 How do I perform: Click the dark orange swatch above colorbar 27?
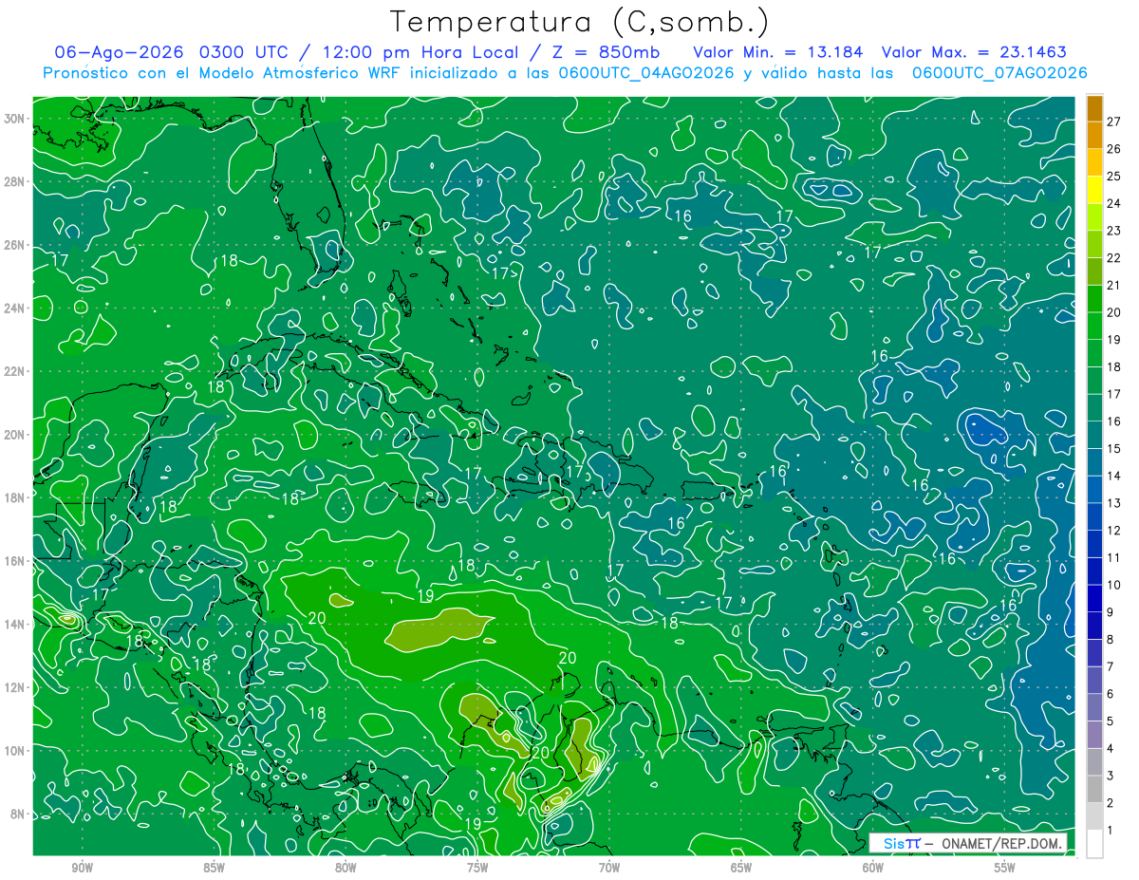click(1094, 107)
